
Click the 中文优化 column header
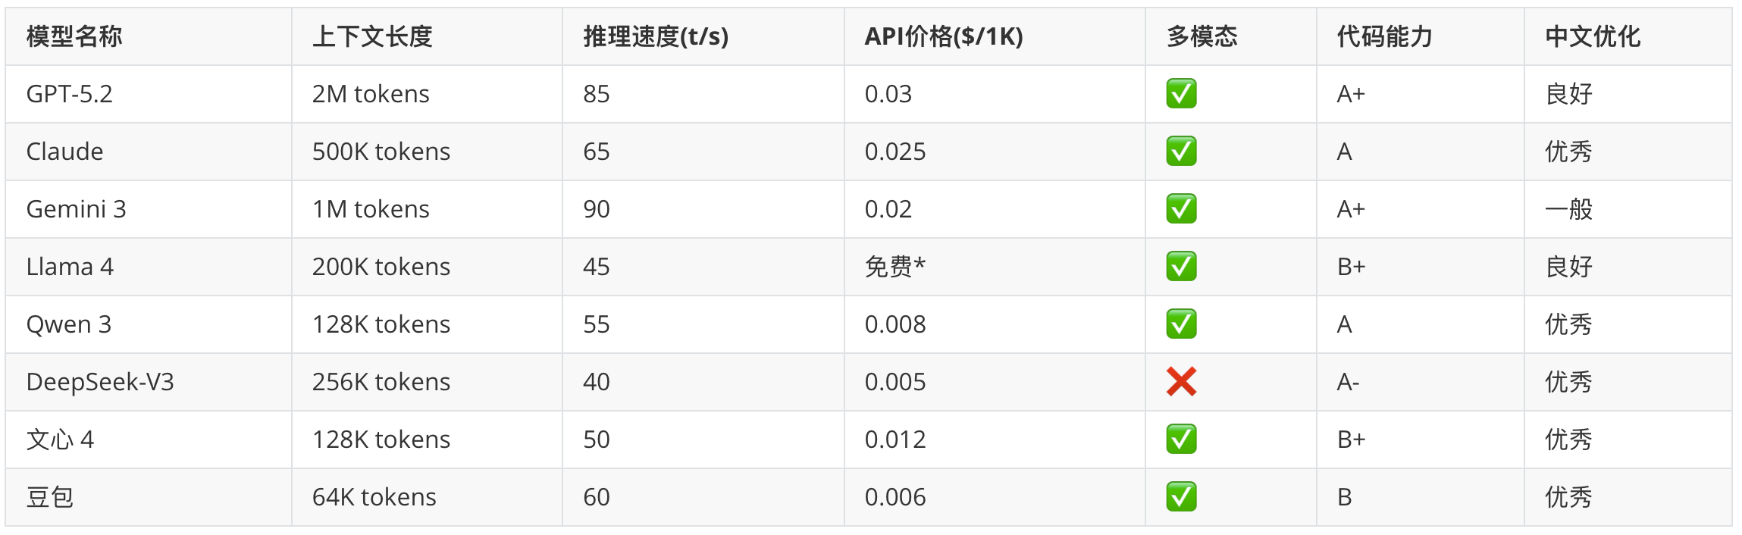1593,36
